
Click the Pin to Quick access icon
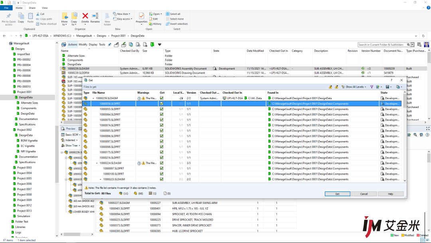pyautogui.click(x=8, y=16)
